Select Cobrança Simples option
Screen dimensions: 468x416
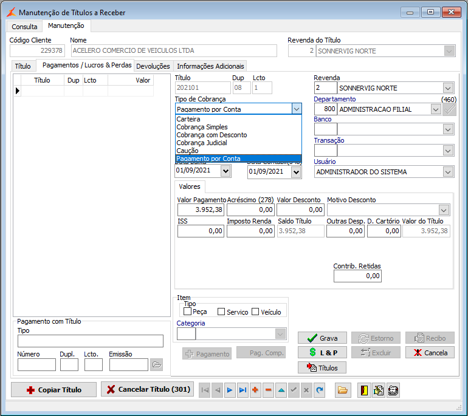click(x=238, y=127)
